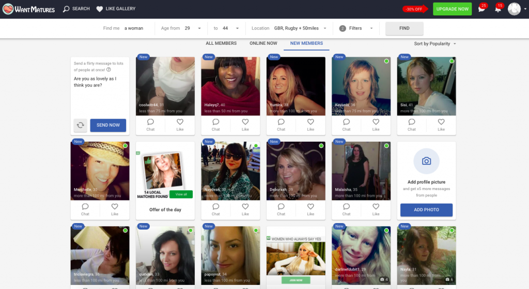Open Deboraah's profile photo
This screenshot has width=529, height=289.
point(296,171)
